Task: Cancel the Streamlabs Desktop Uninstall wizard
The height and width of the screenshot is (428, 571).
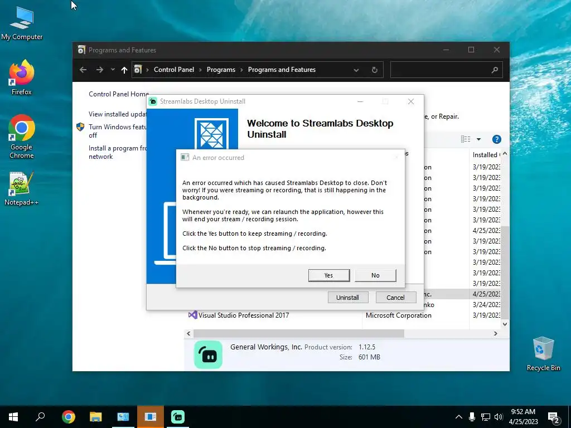Action: (395, 298)
